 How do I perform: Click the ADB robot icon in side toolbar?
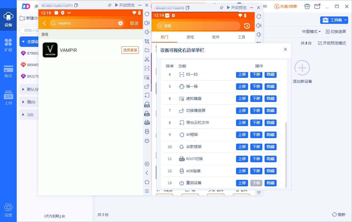[147, 132]
